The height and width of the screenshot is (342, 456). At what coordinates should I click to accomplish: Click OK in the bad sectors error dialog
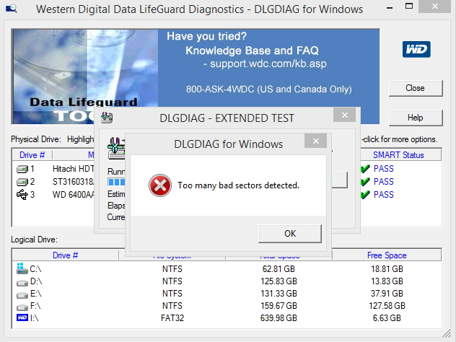[x=290, y=234]
